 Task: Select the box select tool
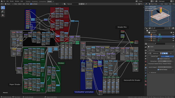pos(3,8)
